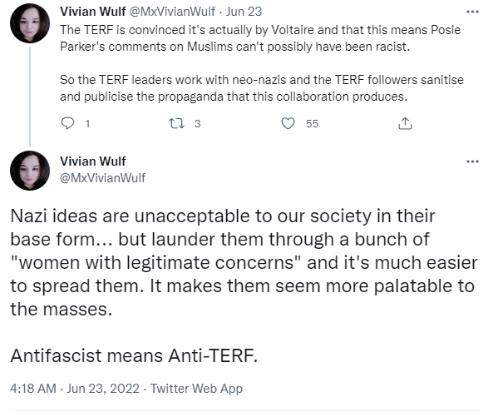View the reply count of 1
Image resolution: width=493 pixels, height=412 pixels.
coord(88,124)
